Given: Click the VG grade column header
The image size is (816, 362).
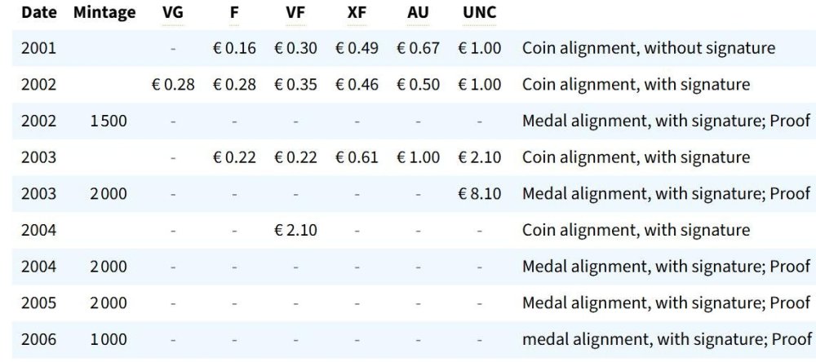Looking at the screenshot, I should (173, 13).
